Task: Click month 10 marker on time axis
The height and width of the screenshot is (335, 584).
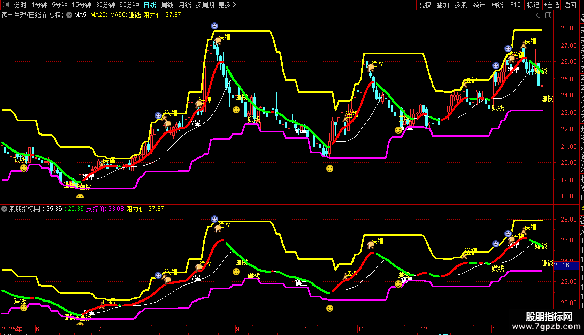Action: 308,329
